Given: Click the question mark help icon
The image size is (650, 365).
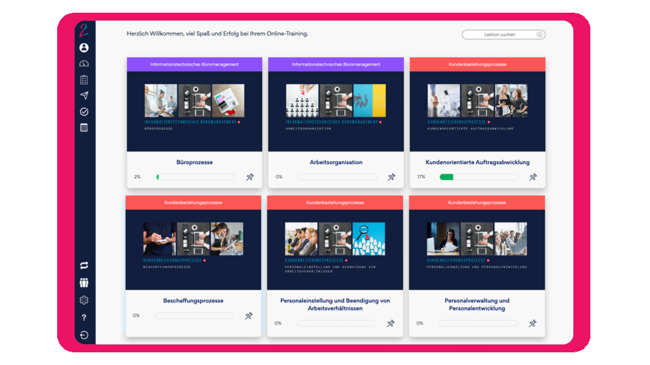Looking at the screenshot, I should 83,317.
